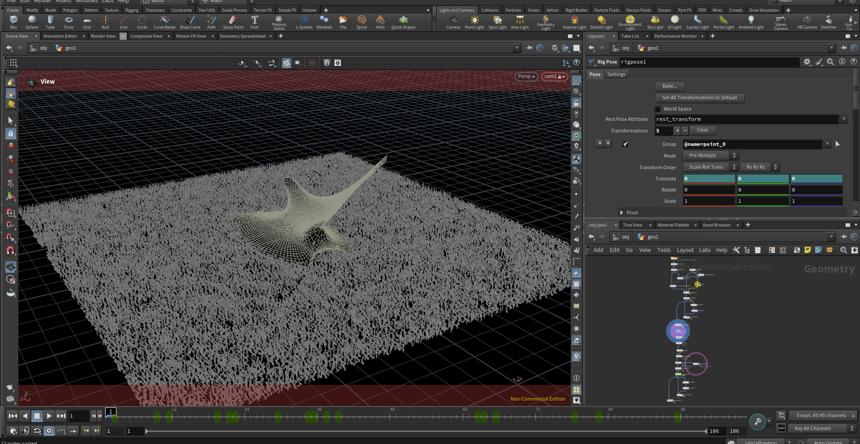Click Set All Transformations to Default
The image size is (860, 444).
[700, 98]
